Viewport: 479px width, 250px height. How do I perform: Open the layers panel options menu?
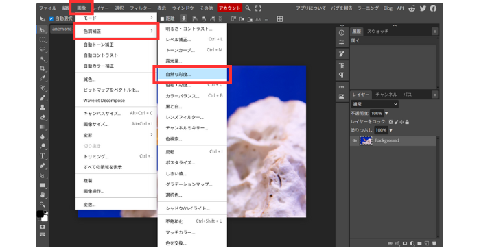(x=434, y=95)
